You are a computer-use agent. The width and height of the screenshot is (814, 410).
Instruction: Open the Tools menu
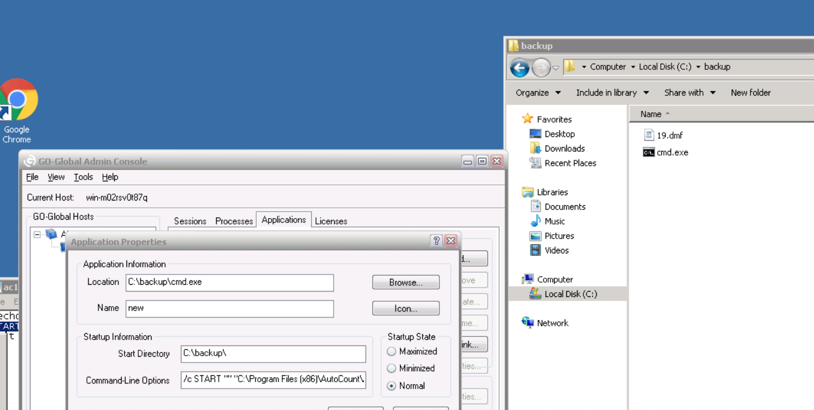click(83, 177)
